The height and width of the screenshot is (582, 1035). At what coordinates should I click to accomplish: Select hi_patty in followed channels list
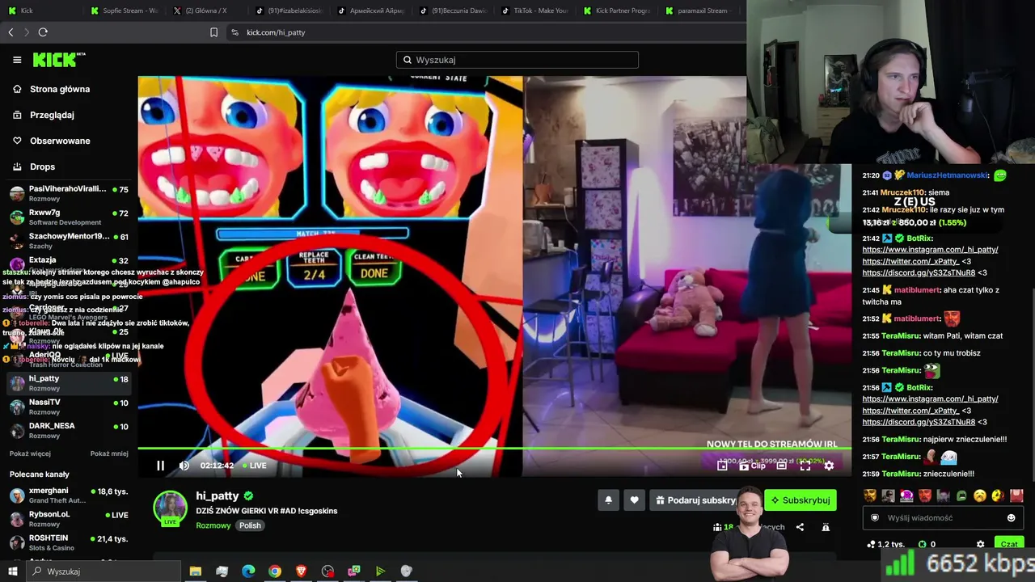pyautogui.click(x=69, y=383)
